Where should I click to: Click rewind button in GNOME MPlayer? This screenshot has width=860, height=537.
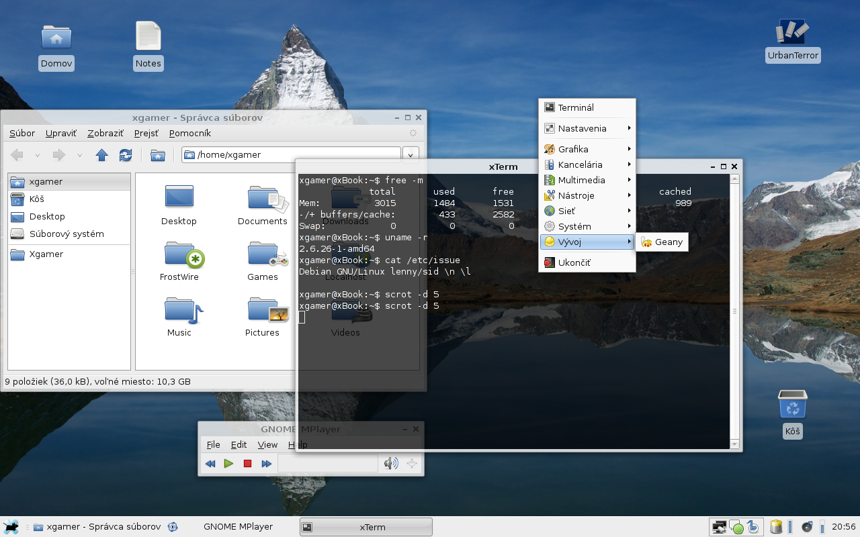(210, 463)
